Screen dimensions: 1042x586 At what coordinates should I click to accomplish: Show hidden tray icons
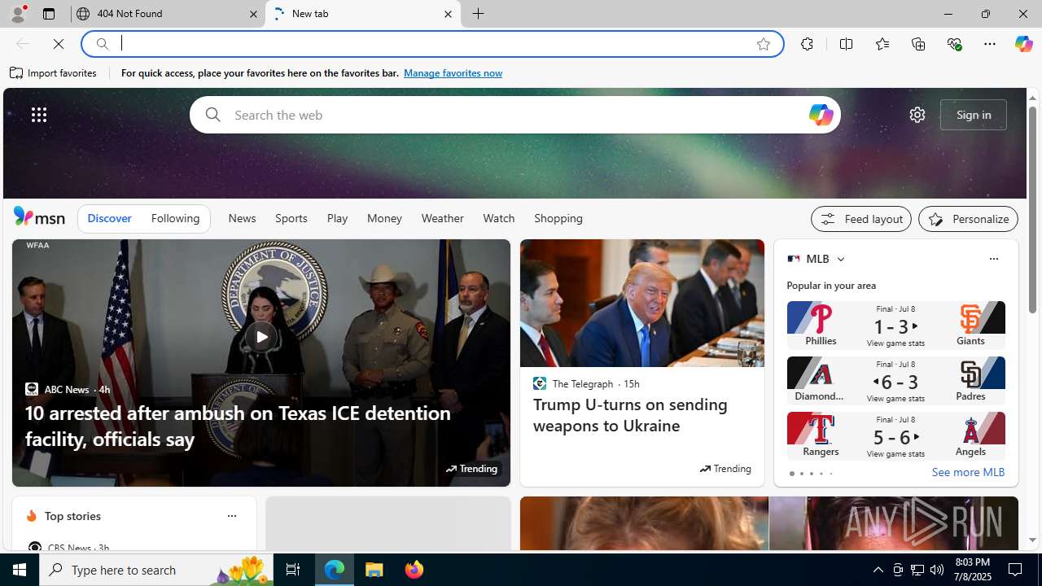pos(878,570)
